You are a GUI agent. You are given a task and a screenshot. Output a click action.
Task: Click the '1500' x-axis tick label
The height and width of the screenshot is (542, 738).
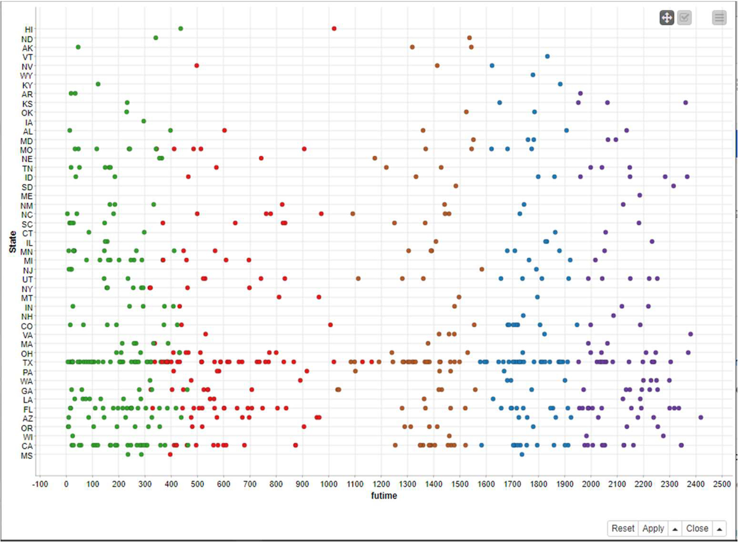460,484
